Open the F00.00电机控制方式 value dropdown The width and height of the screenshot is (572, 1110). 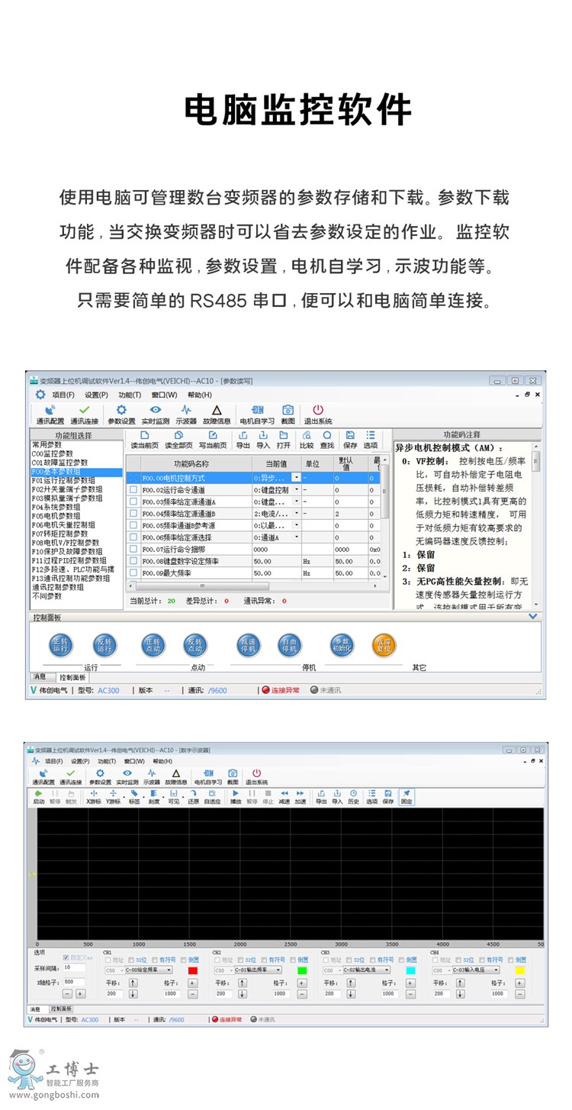click(297, 478)
